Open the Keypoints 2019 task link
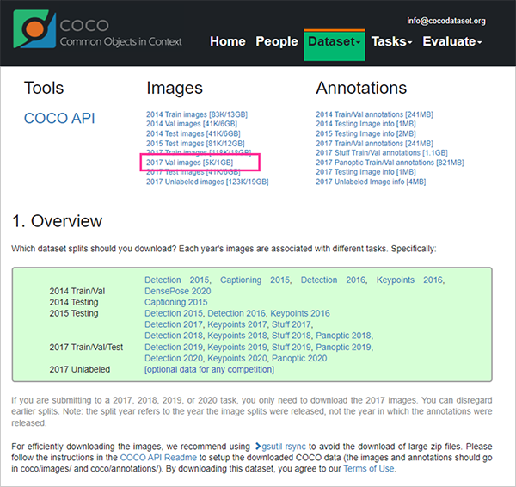516x487 pixels. 237,347
